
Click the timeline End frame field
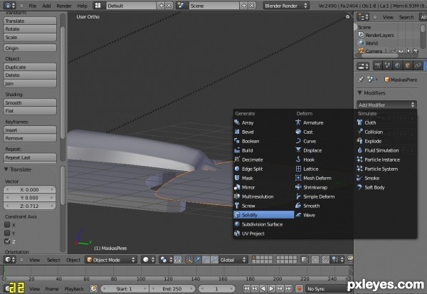(172, 288)
